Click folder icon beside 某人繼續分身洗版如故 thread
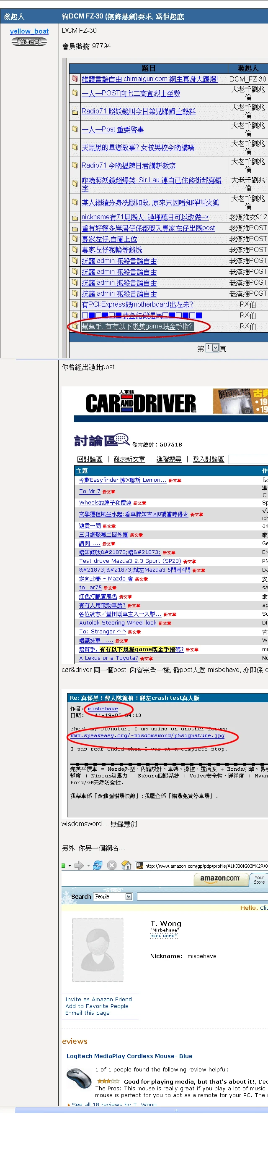The image size is (268, 1176). pos(75,202)
